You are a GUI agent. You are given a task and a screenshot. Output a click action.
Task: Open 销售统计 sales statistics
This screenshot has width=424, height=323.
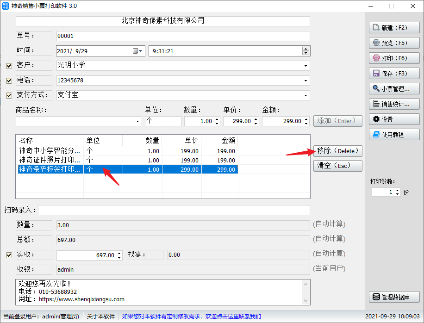coord(394,104)
